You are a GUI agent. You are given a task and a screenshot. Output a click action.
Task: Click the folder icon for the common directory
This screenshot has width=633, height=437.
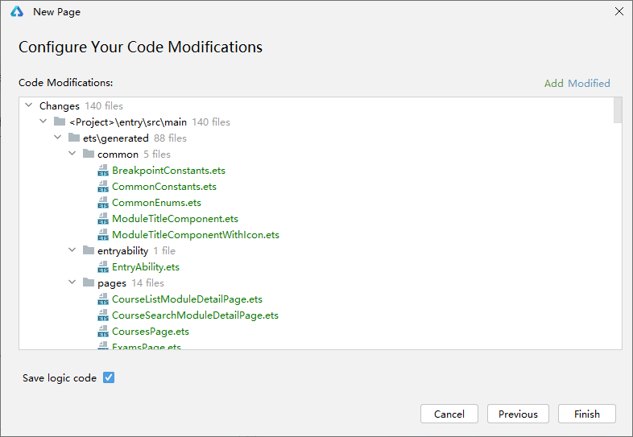click(89, 155)
